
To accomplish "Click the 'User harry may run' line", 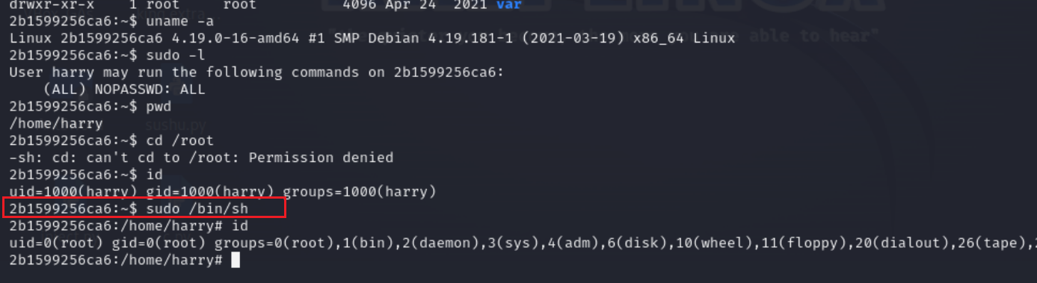I will click(257, 72).
